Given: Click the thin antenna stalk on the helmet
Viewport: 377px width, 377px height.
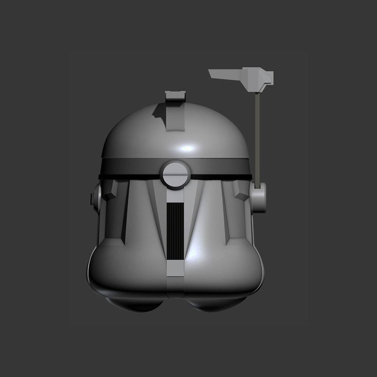Looking at the screenshot, I should (x=258, y=140).
